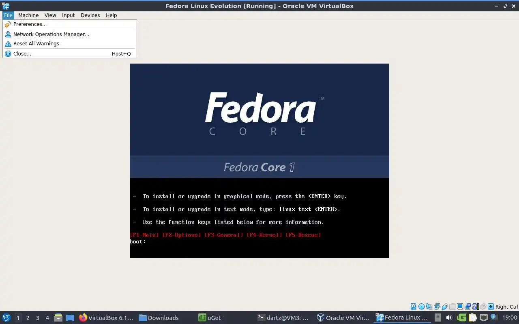
Task: Click the keyboard capture host key icon
Action: click(491, 307)
